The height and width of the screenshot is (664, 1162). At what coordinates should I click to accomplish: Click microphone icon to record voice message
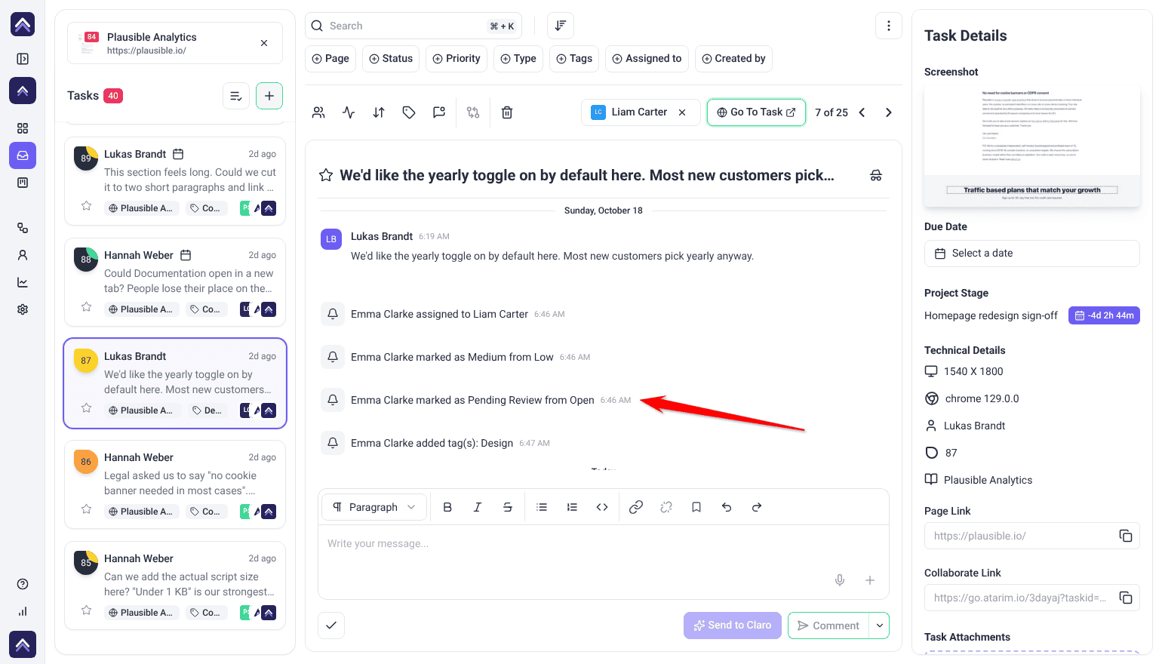(840, 580)
